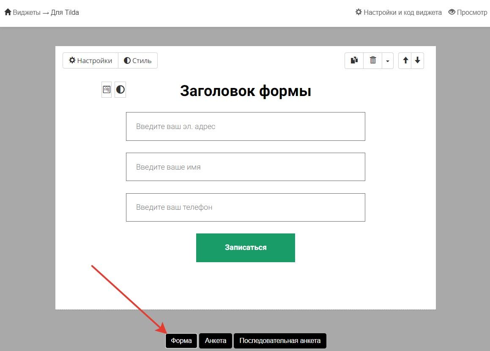Viewport: 490px width, 351px height.
Task: Add a Последовательная анкета block
Action: click(280, 340)
